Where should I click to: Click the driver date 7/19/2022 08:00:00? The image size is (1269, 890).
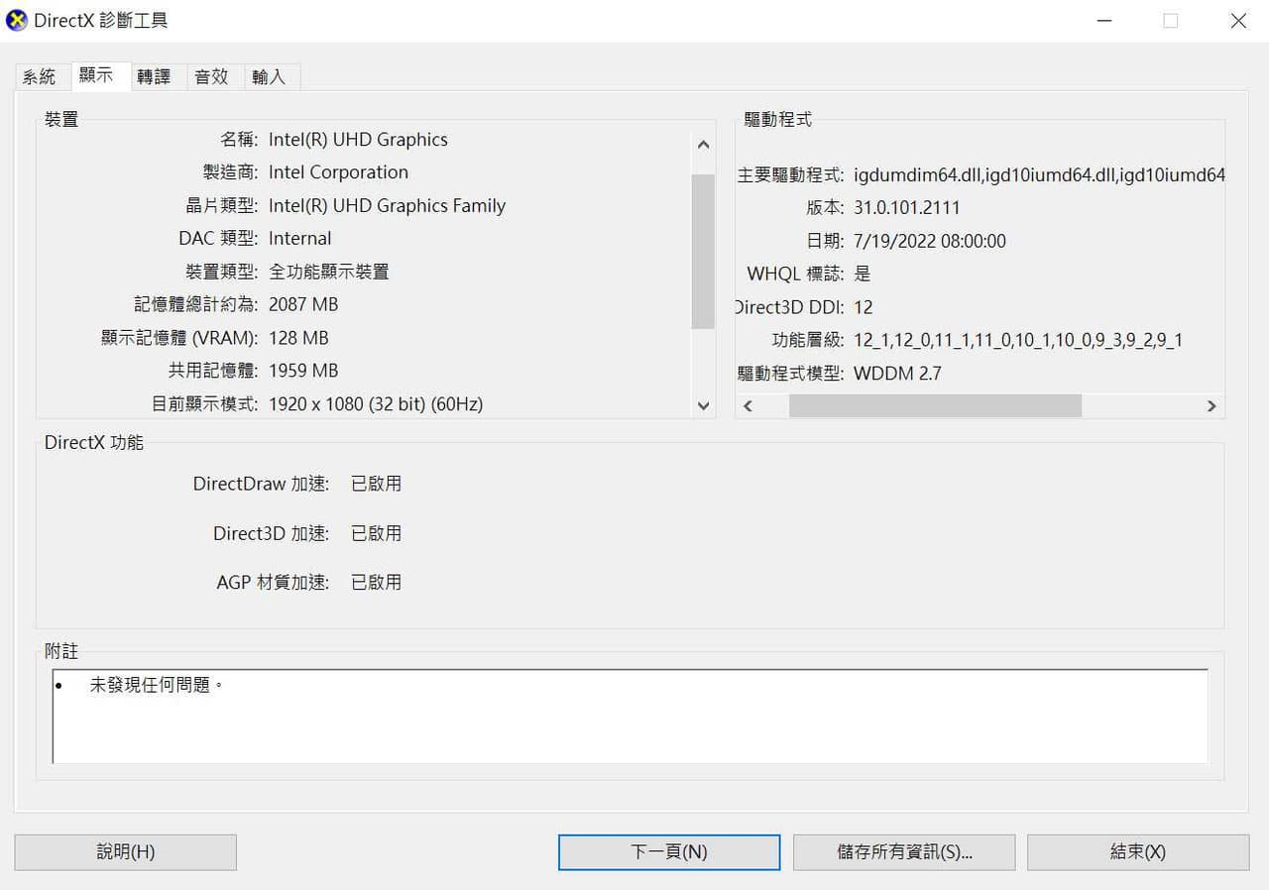[x=930, y=241]
